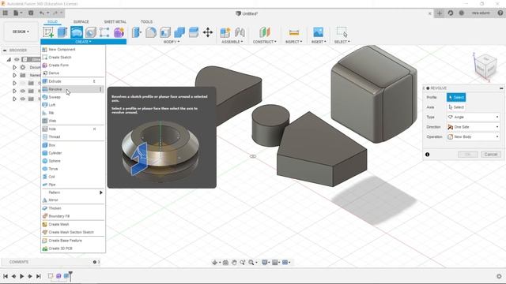
Task: Select the Shell tool icon
Action: click(165, 32)
